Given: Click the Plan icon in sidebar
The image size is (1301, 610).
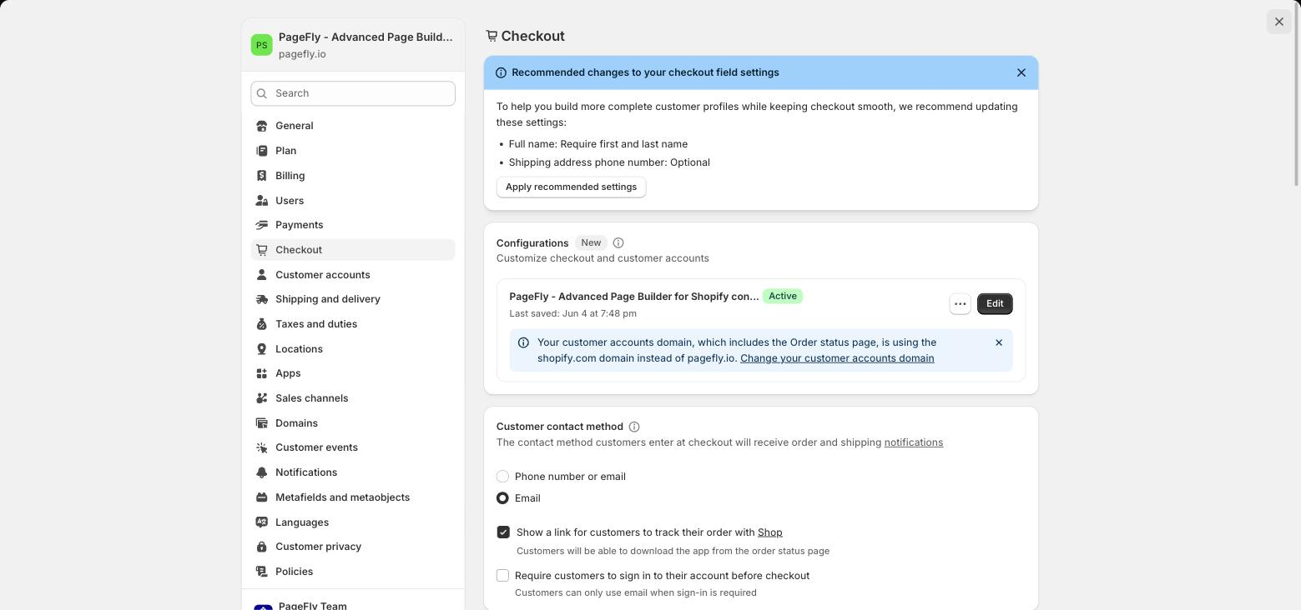Looking at the screenshot, I should coord(262,151).
